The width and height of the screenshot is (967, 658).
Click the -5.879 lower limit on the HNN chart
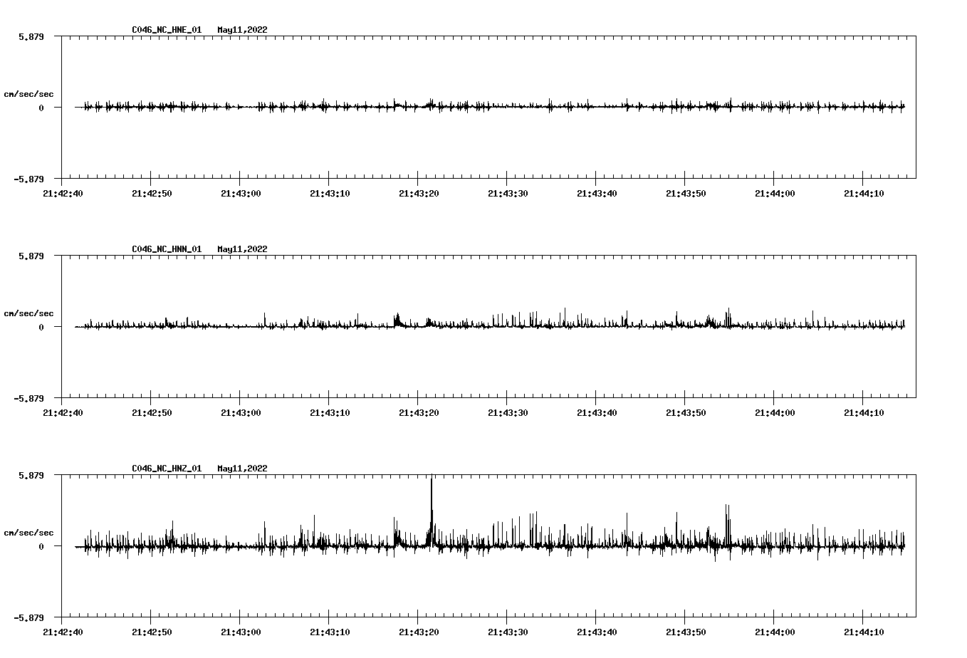point(29,399)
